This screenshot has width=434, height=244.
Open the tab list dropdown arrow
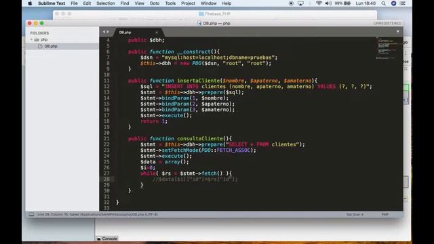[398, 32]
